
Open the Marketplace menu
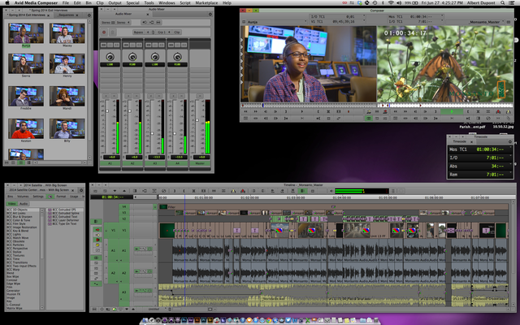206,2
